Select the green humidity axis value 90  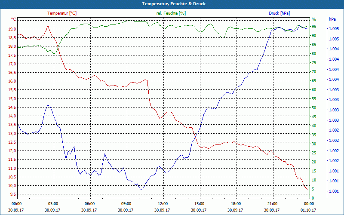pyautogui.click(x=314, y=36)
